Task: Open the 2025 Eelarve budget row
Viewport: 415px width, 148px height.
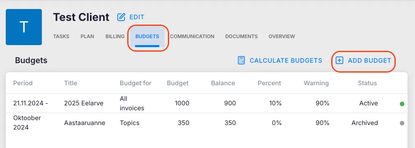Action: [x=206, y=103]
